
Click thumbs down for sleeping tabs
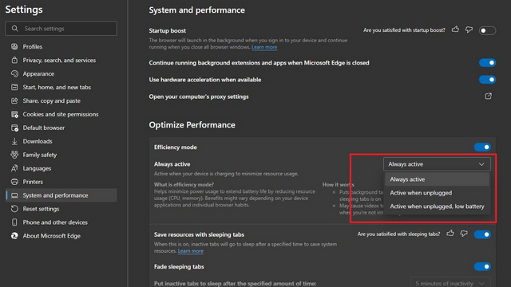pos(464,234)
